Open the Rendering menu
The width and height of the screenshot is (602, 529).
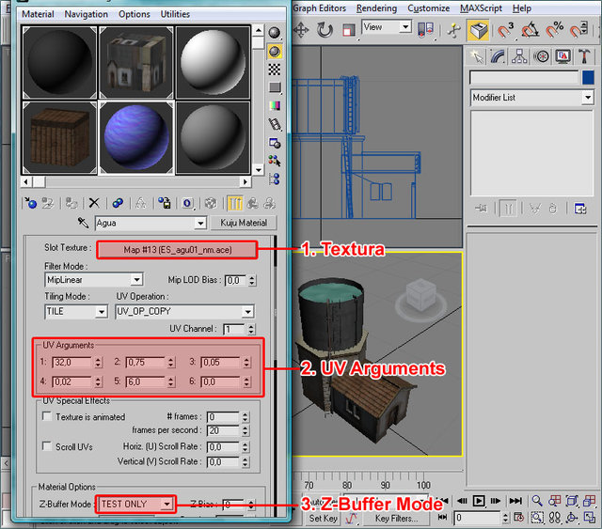point(376,8)
